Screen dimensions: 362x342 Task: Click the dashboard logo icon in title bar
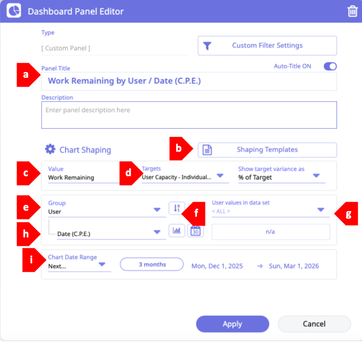click(14, 11)
